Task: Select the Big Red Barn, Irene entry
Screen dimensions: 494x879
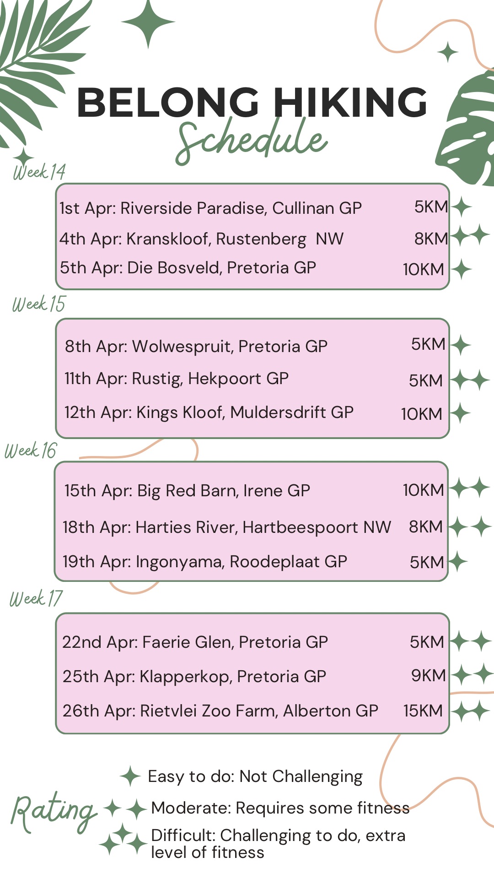Action: point(187,491)
